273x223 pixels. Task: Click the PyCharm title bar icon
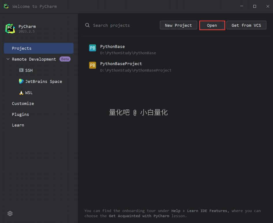click(6, 6)
